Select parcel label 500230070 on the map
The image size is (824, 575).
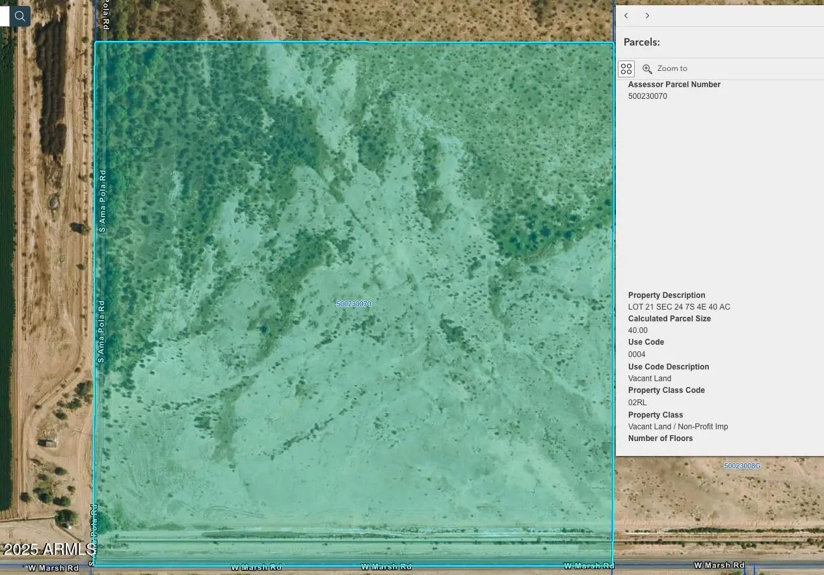(x=353, y=304)
